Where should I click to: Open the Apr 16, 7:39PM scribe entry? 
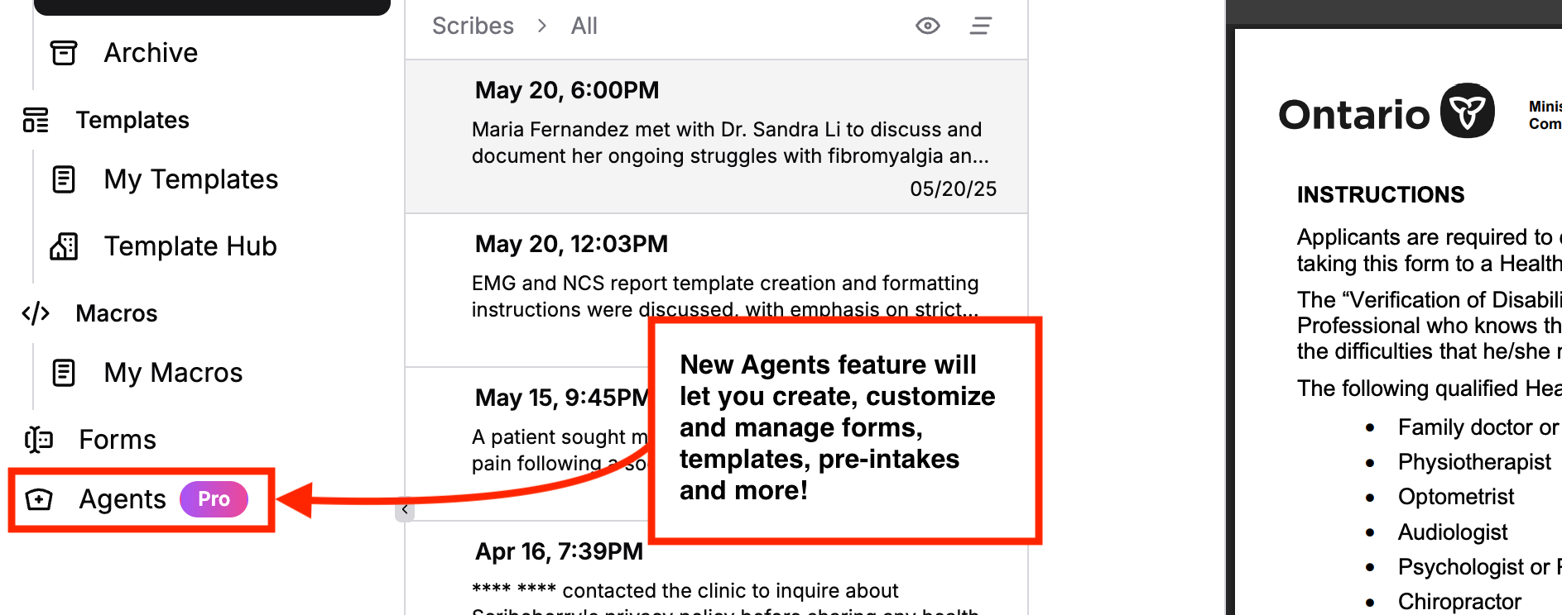click(x=716, y=570)
